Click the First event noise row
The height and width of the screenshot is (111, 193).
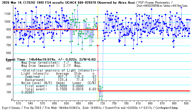tap(52, 86)
